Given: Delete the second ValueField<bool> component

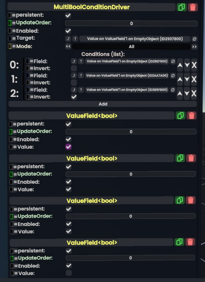Looking at the screenshot, I should (x=191, y=158).
